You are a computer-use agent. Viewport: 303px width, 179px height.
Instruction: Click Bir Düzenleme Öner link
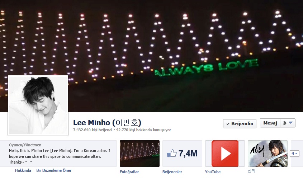coord(54,170)
